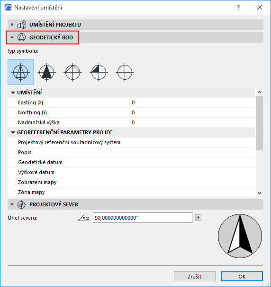Open the arrow popup beside north angle
This screenshot has height=287, width=271.
(x=198, y=218)
